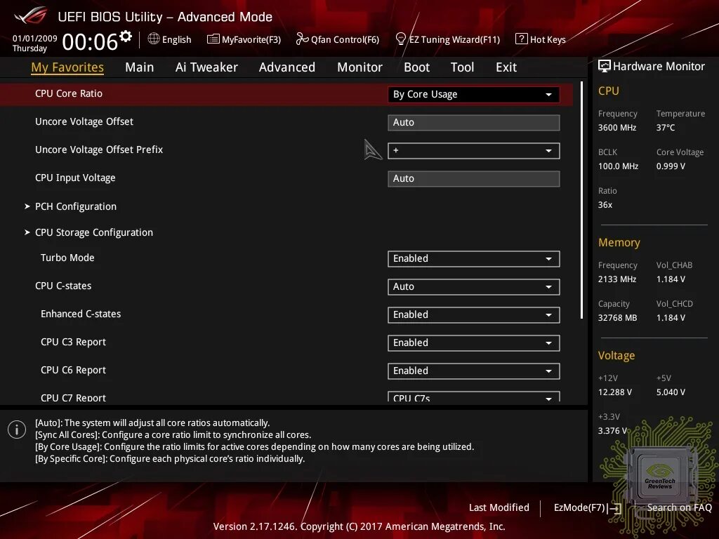Viewport: 719px width, 539px height.
Task: Click the 12.288 V voltage reading
Action: pos(615,392)
